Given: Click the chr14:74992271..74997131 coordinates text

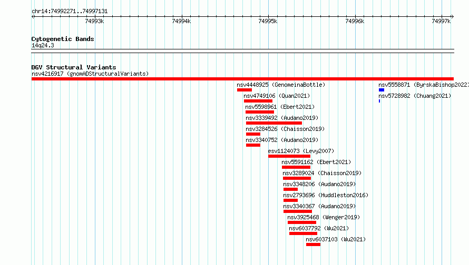Looking at the screenshot, I should (x=70, y=11).
